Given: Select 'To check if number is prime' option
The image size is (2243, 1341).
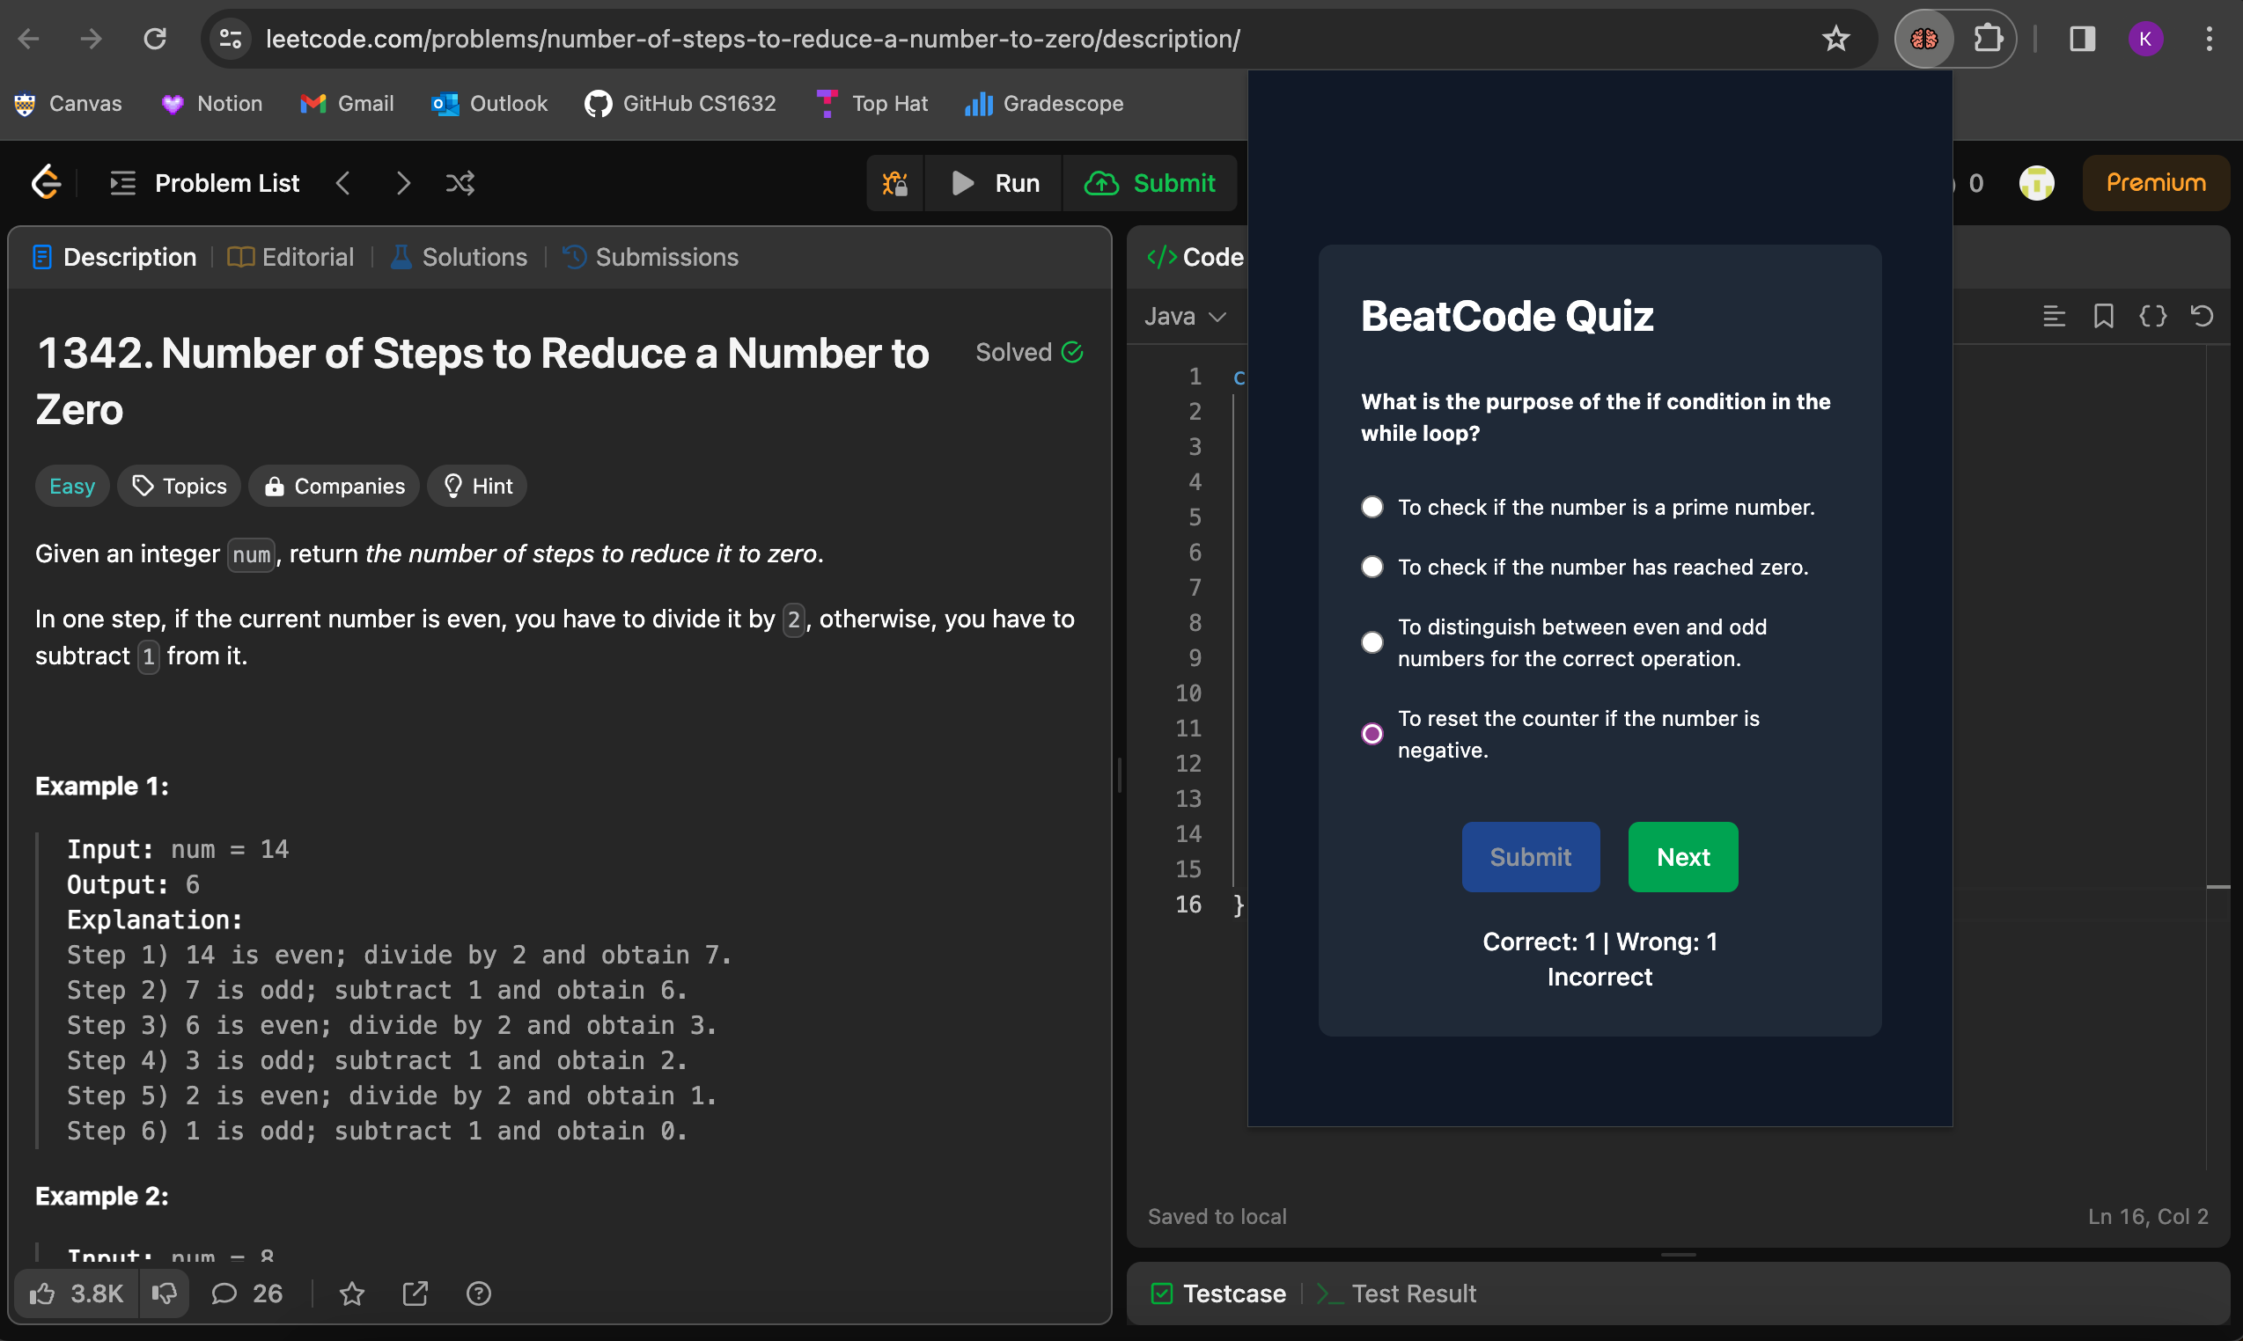Looking at the screenshot, I should pos(1372,507).
